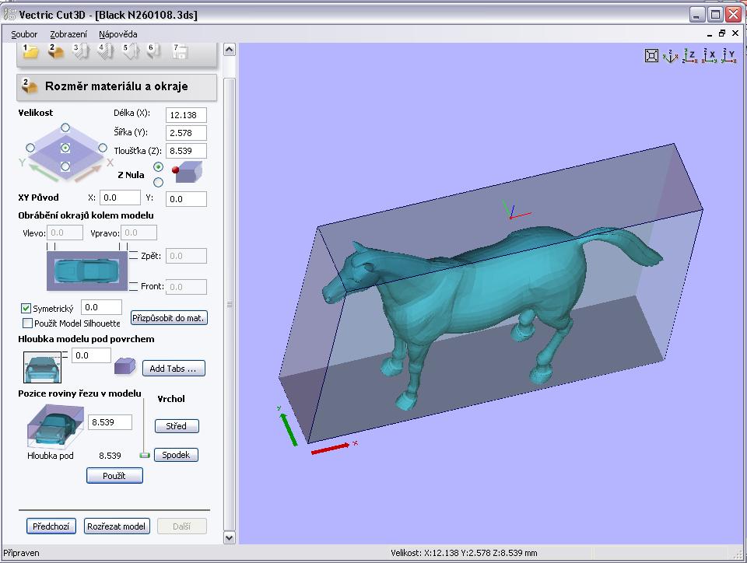Open the Nápověda menu
The width and height of the screenshot is (747, 563).
tap(118, 34)
